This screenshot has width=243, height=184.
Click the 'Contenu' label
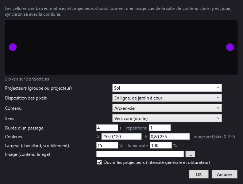(13, 108)
